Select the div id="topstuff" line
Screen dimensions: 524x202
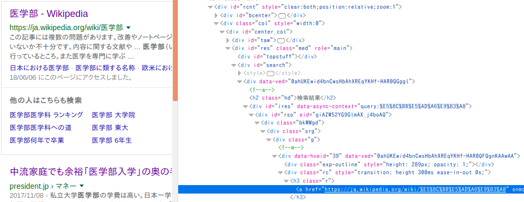pyautogui.click(x=277, y=57)
